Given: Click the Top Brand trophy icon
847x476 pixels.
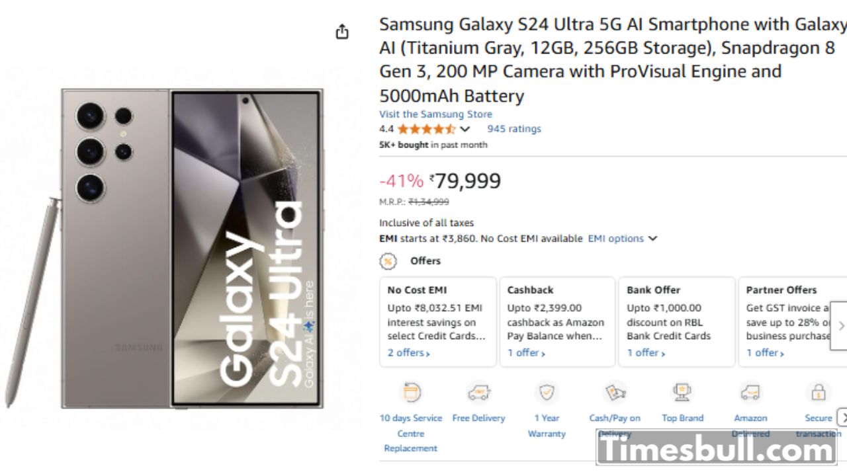Looking at the screenshot, I should tap(682, 393).
